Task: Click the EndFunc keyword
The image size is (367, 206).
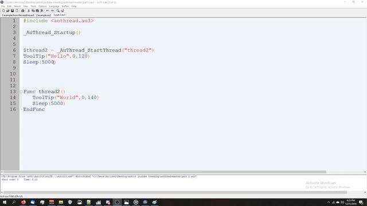Action: tap(34, 109)
